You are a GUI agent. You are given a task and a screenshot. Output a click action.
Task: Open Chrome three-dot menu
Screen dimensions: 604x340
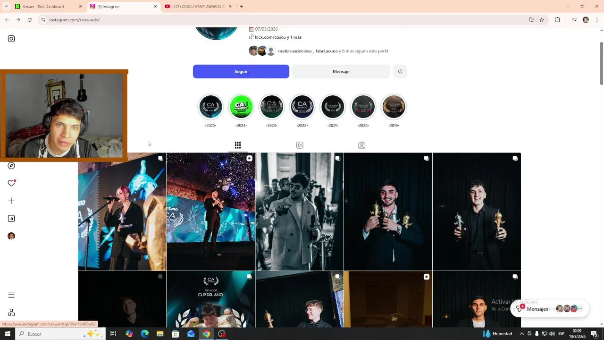point(597,20)
